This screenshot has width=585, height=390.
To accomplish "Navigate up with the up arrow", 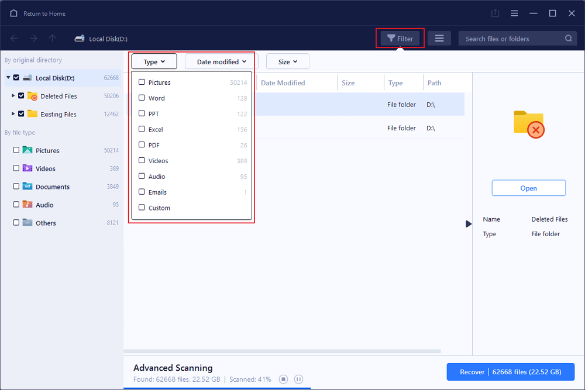I will pyautogui.click(x=53, y=39).
